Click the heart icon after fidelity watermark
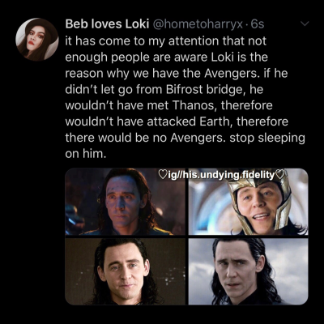The height and width of the screenshot is (324, 324). (x=279, y=174)
